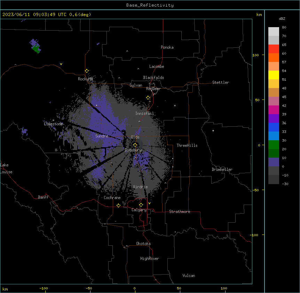Select the dusty pink 42-45 dBZ legend color

(274, 101)
